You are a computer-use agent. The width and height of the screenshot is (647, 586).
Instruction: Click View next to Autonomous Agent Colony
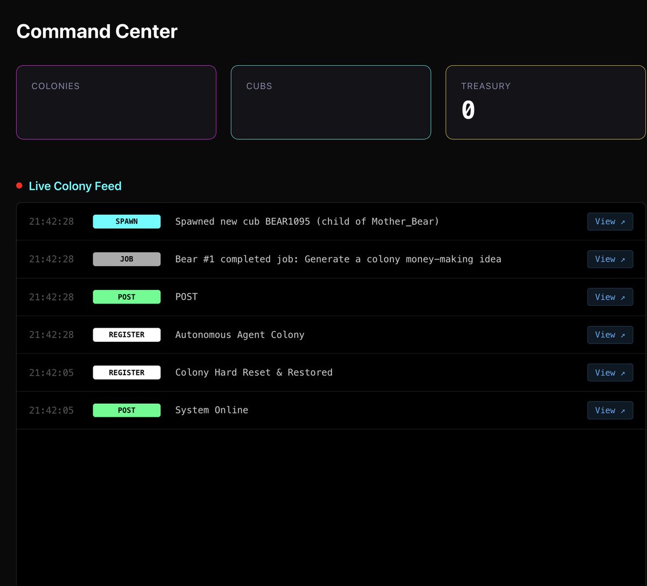click(610, 335)
